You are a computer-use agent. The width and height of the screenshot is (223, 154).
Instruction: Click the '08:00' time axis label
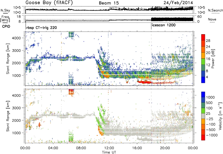coord(81,148)
